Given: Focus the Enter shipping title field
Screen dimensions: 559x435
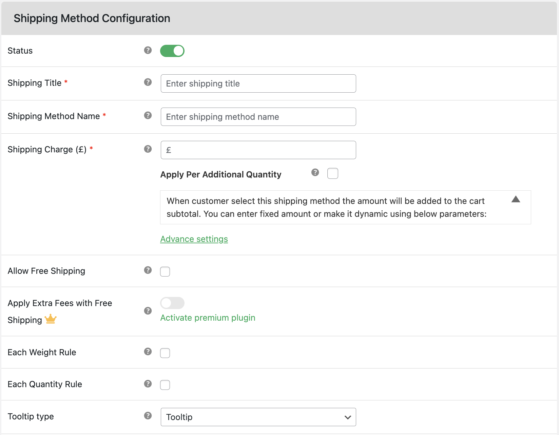Looking at the screenshot, I should click(x=258, y=83).
